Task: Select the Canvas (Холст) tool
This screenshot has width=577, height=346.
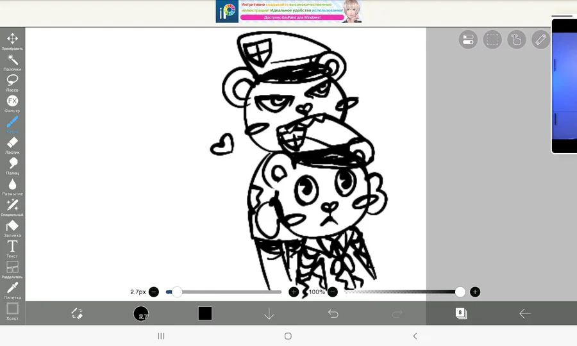Action: [12, 311]
